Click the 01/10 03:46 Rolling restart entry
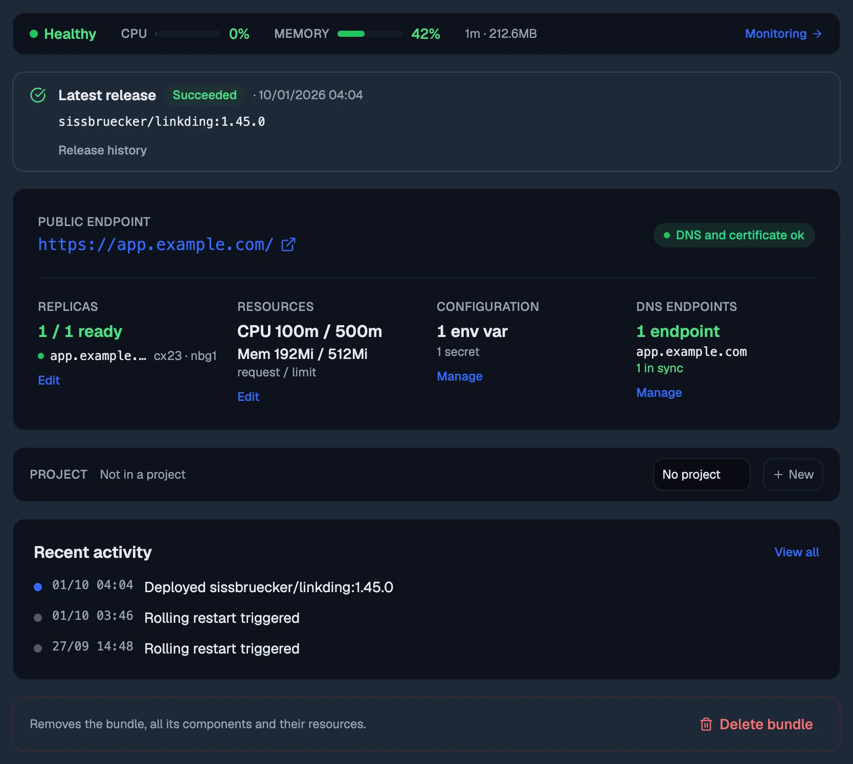The width and height of the screenshot is (853, 764). (x=167, y=618)
